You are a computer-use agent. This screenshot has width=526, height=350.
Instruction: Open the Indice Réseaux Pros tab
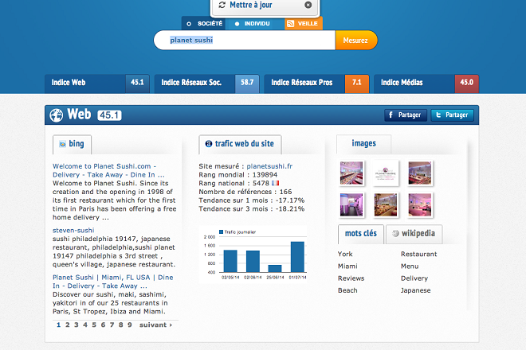[x=316, y=83]
